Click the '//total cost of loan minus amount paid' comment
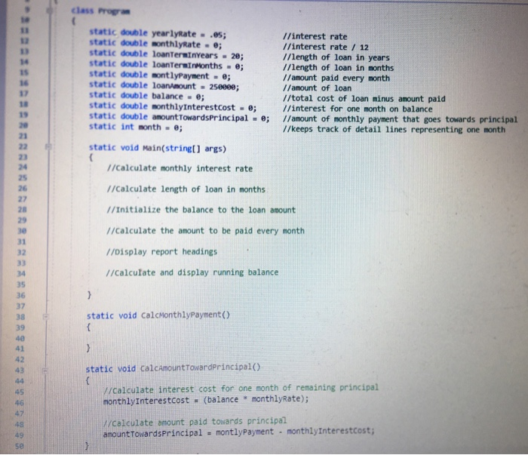This screenshot has height=455, width=528. click(x=364, y=99)
